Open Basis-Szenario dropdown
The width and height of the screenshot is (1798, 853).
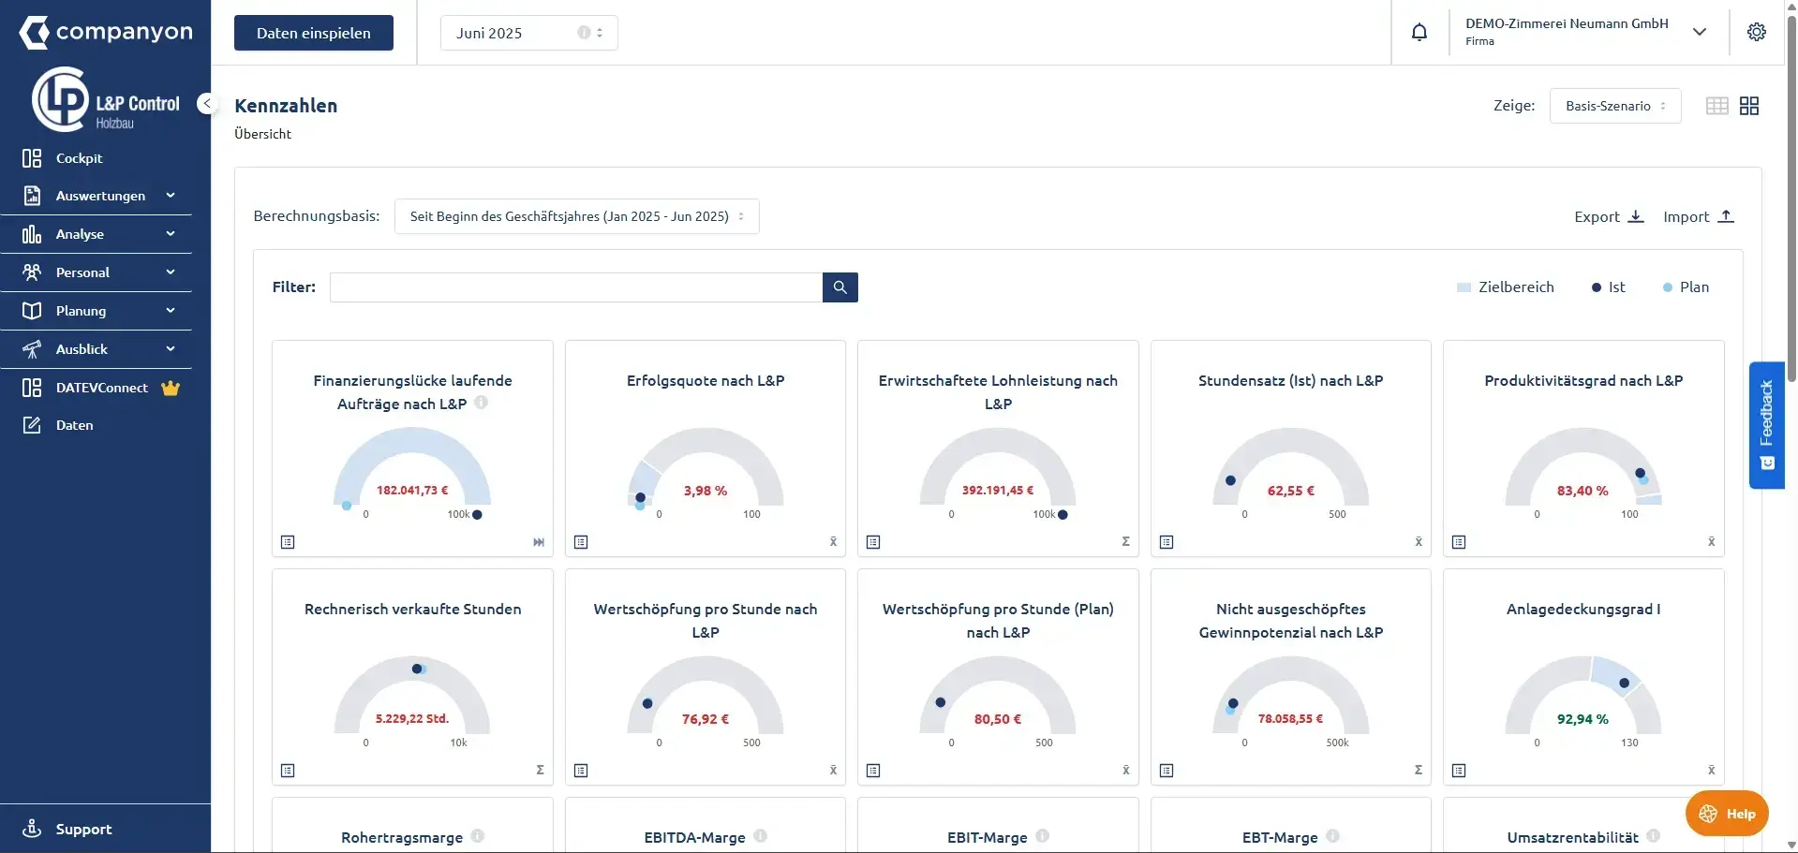[1615, 106]
